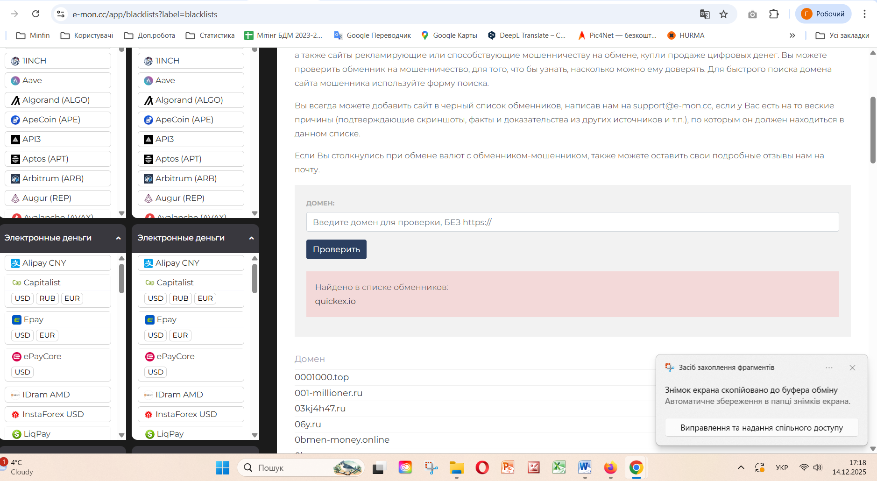Click the Проверить button
Screen dimensions: 877x481
[x=336, y=249]
